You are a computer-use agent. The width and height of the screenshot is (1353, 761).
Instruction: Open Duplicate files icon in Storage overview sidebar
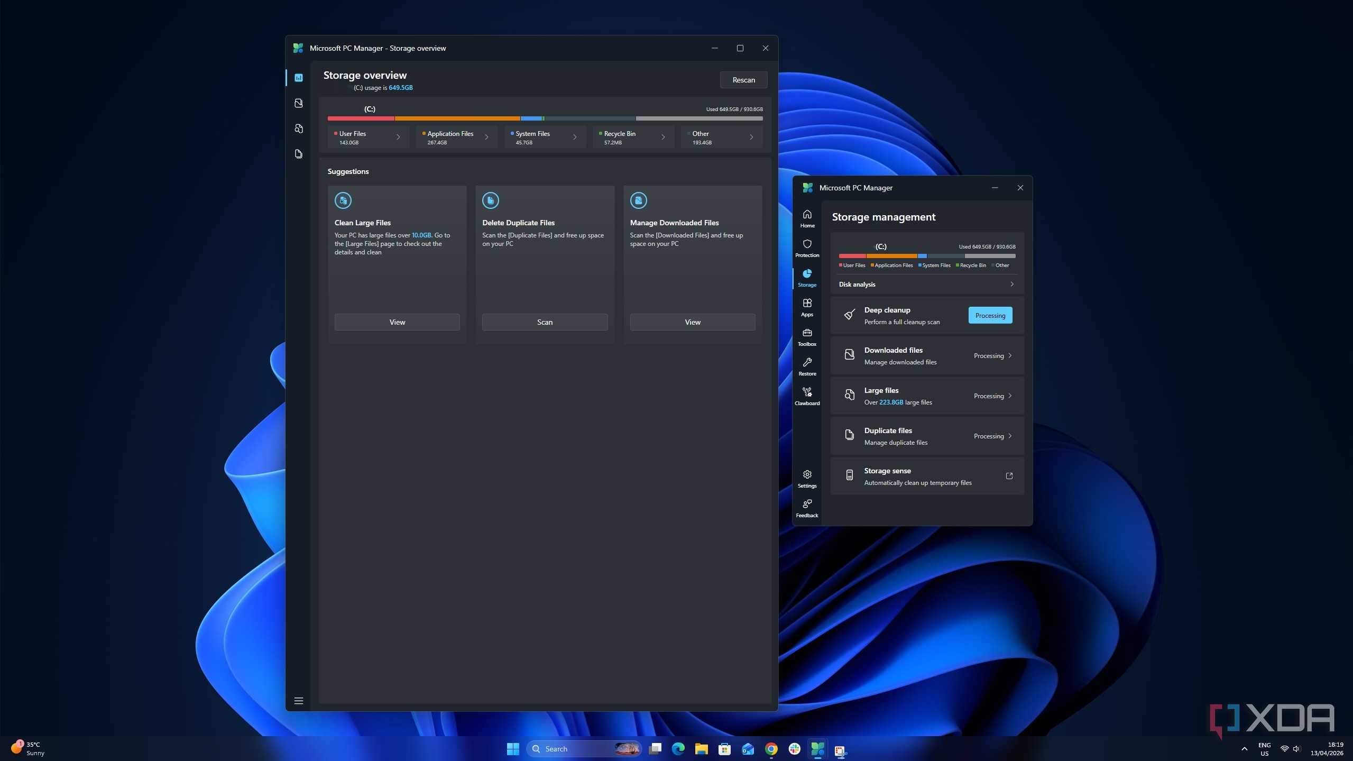coord(299,154)
